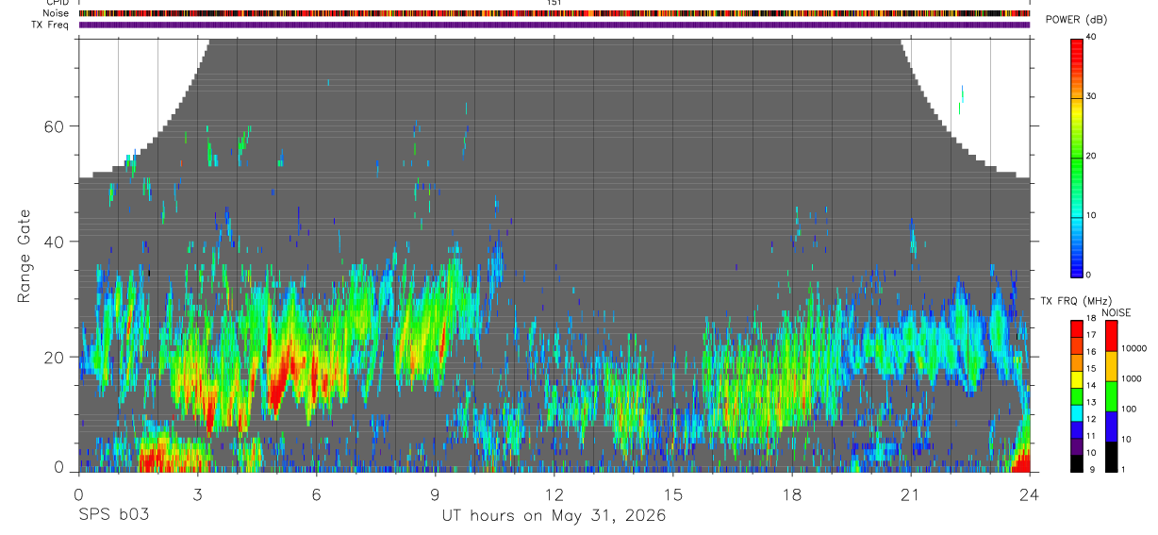
Task: Click the '1000' noise legend tick
Action: click(1132, 378)
